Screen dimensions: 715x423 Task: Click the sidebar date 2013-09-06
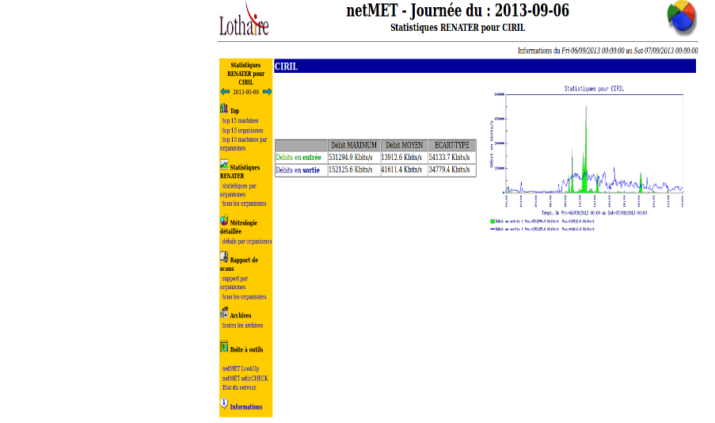tap(245, 92)
